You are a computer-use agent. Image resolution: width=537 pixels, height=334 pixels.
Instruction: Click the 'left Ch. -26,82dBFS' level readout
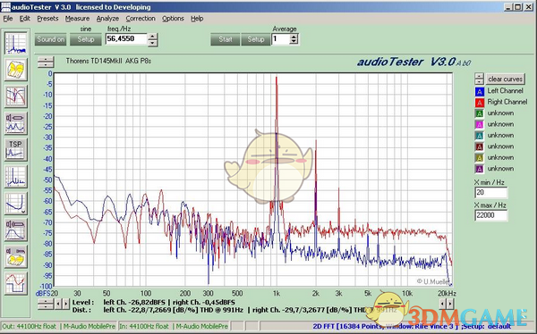[x=134, y=302]
